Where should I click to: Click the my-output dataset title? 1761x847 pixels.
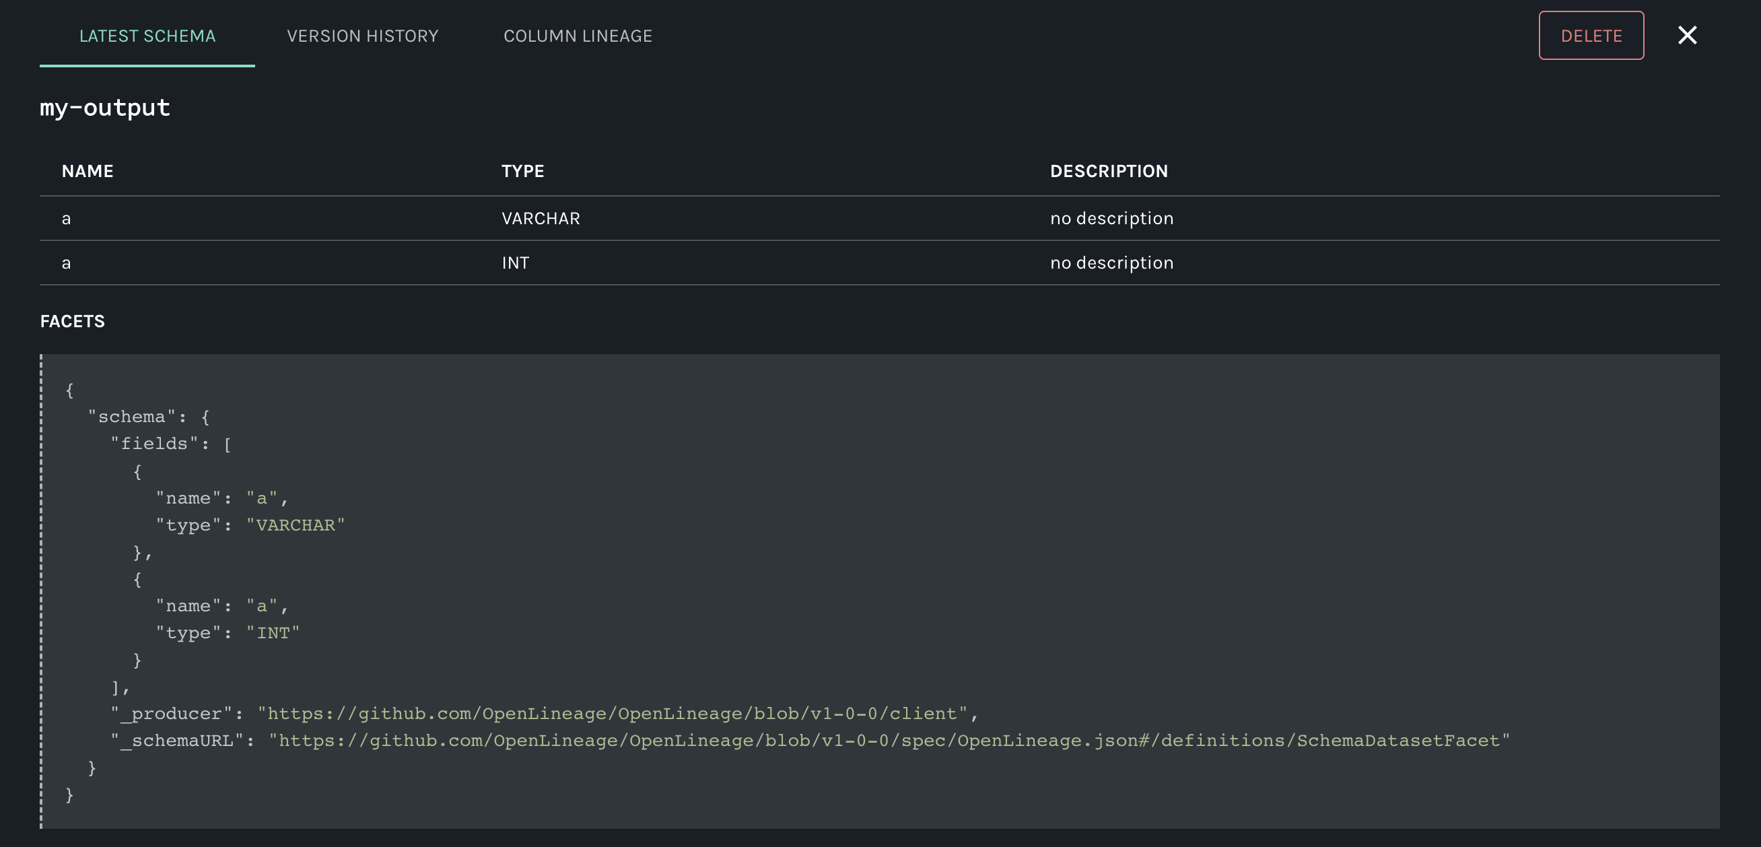click(104, 107)
